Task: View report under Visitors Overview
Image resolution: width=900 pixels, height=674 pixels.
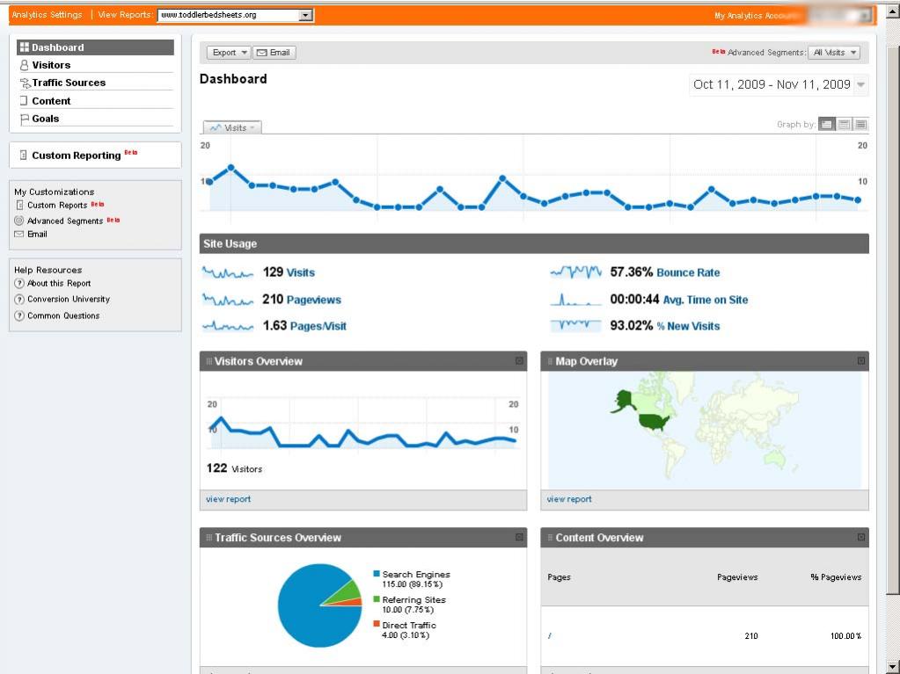Action: coord(229,498)
